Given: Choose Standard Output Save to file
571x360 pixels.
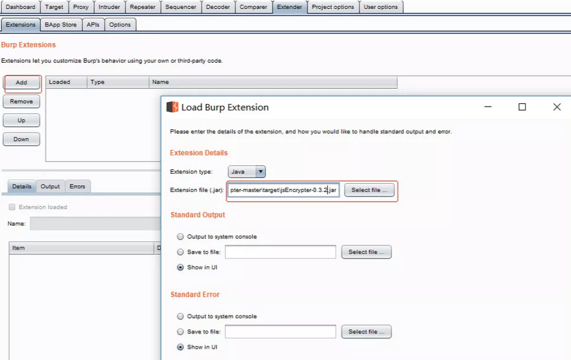Looking at the screenshot, I should pyautogui.click(x=180, y=252).
